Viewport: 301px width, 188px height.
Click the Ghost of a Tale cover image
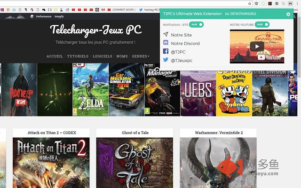pyautogui.click(x=135, y=163)
